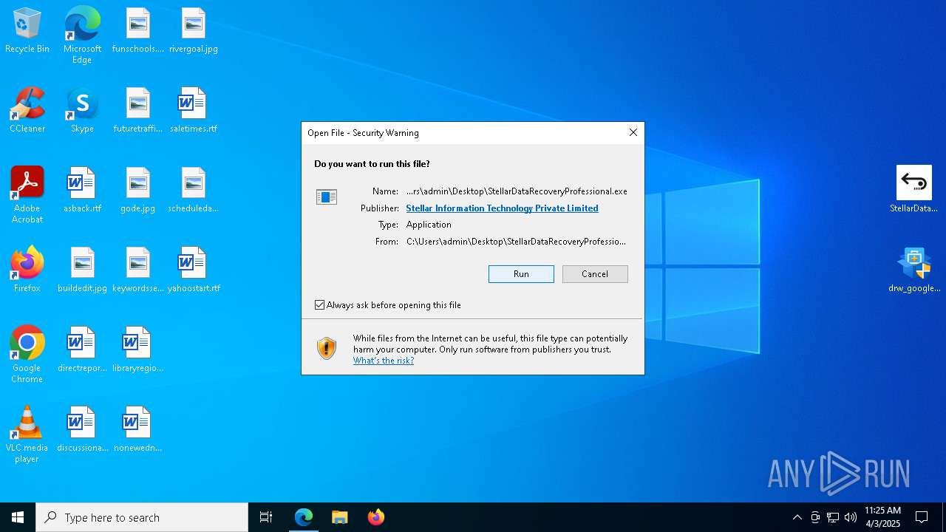Click Run in the security warning
Viewport: 946px width, 532px height.
pos(521,274)
